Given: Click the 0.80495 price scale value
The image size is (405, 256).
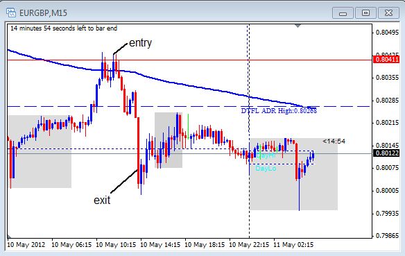Looking at the screenshot, I should point(387,33).
